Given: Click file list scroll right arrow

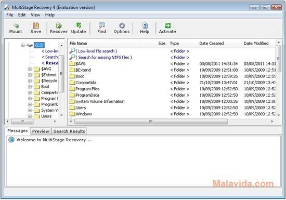Looking at the screenshot, I should point(272,122).
